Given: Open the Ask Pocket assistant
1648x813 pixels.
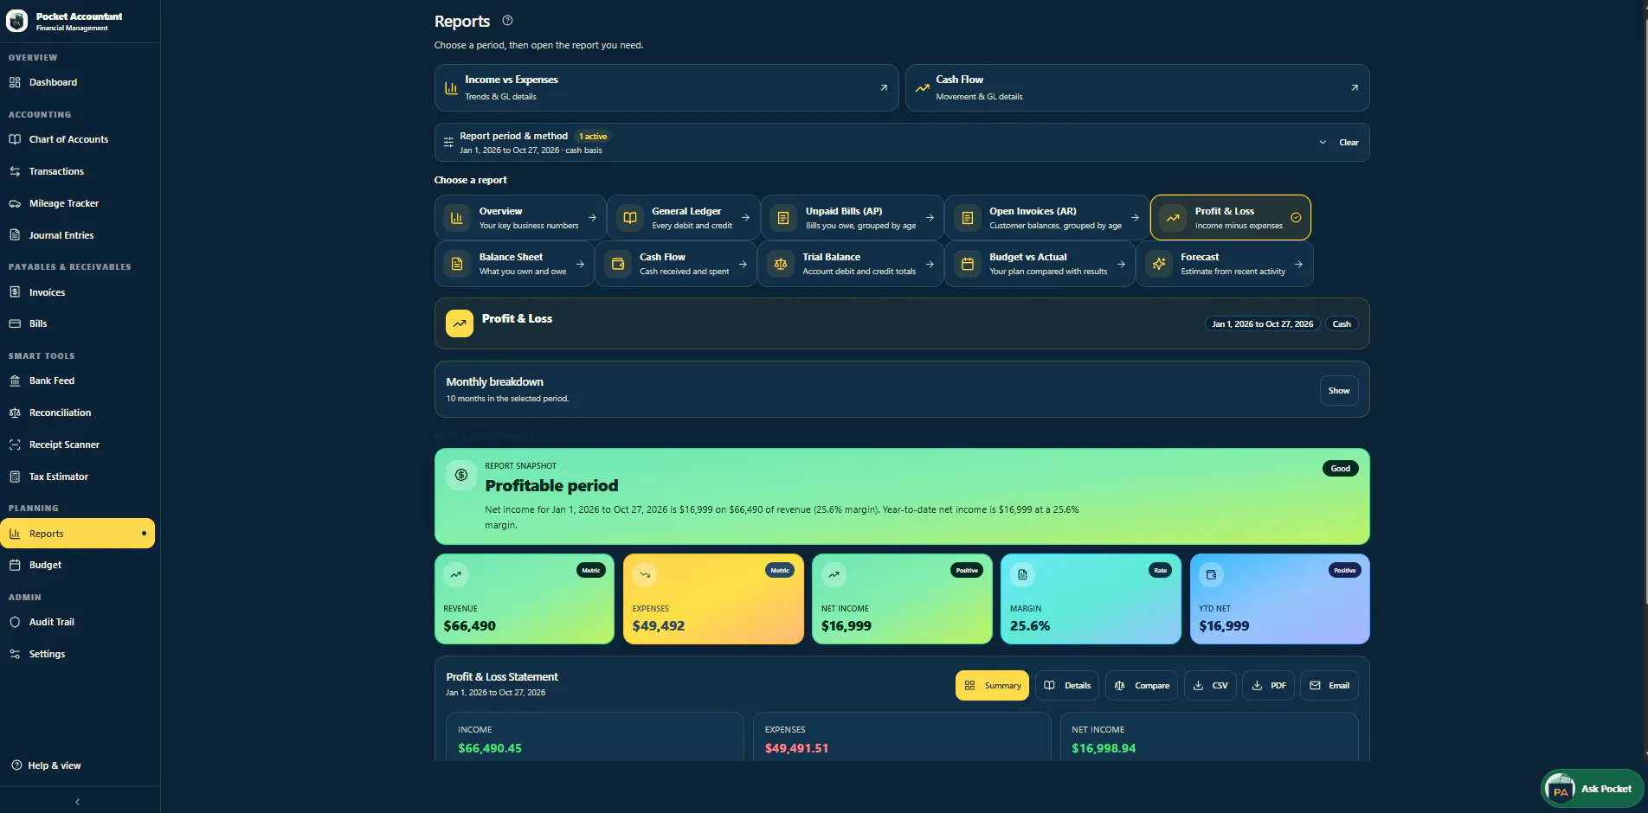Looking at the screenshot, I should [x=1593, y=789].
